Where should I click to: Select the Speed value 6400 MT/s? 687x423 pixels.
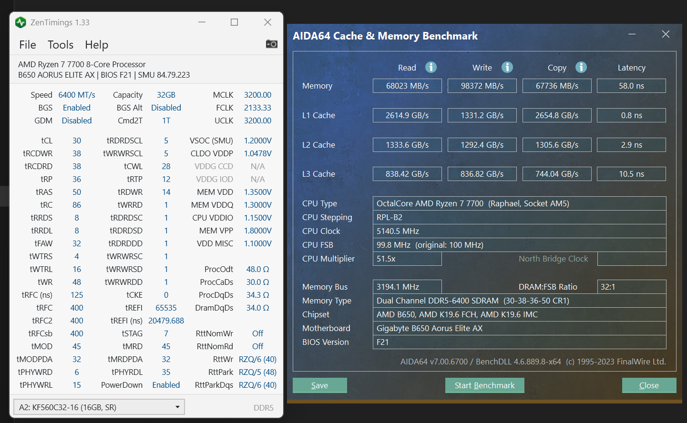pyautogui.click(x=77, y=95)
